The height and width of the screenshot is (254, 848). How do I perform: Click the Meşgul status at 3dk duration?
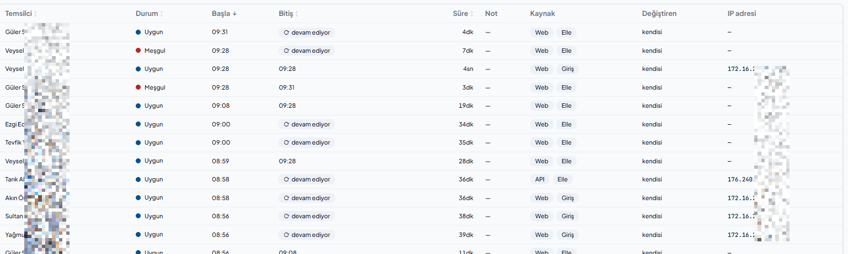pyautogui.click(x=155, y=87)
